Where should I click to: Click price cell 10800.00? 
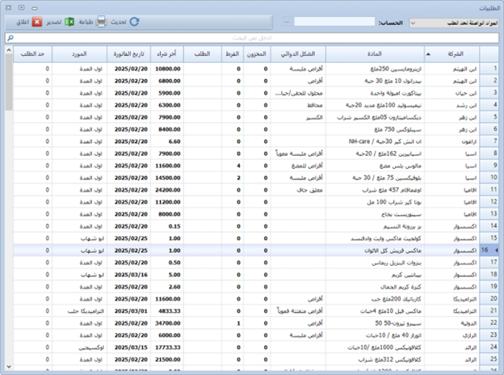click(167, 69)
